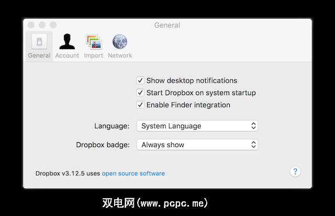This screenshot has width=335, height=216.
Task: Uncheck Show desktop notifications
Action: point(140,81)
